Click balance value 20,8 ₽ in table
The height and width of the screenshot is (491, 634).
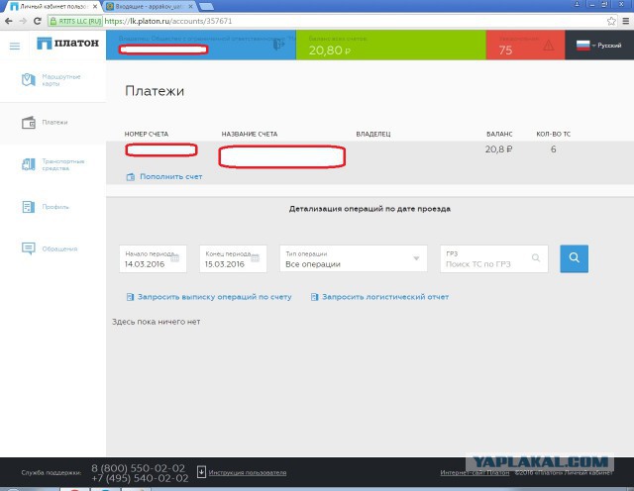499,149
